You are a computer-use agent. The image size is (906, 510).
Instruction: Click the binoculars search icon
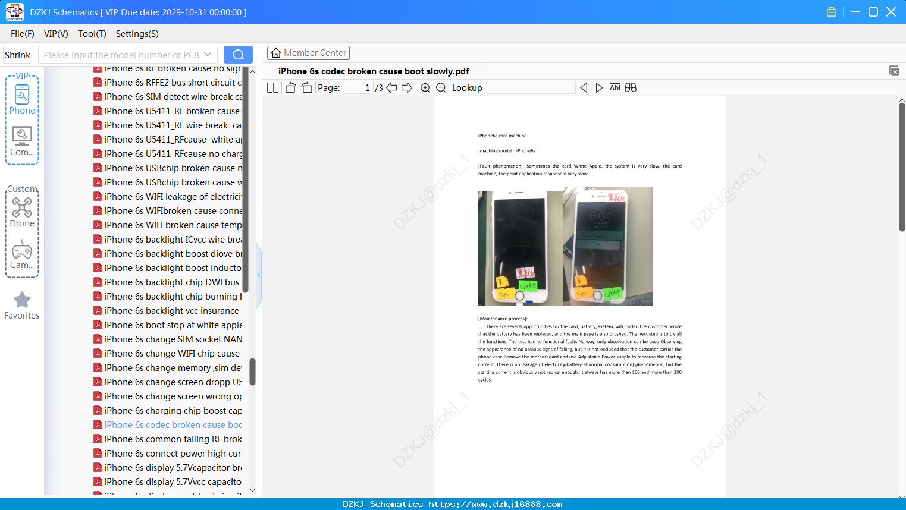(631, 88)
